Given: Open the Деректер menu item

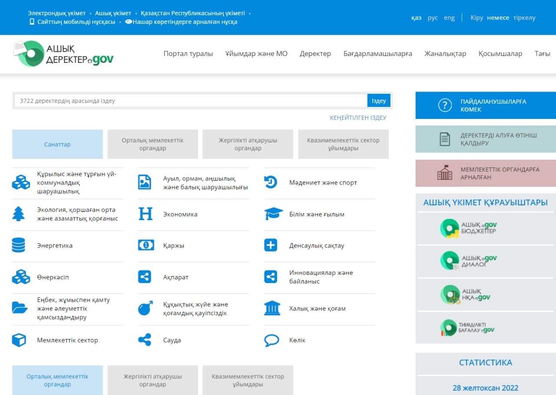Looking at the screenshot, I should tap(315, 54).
